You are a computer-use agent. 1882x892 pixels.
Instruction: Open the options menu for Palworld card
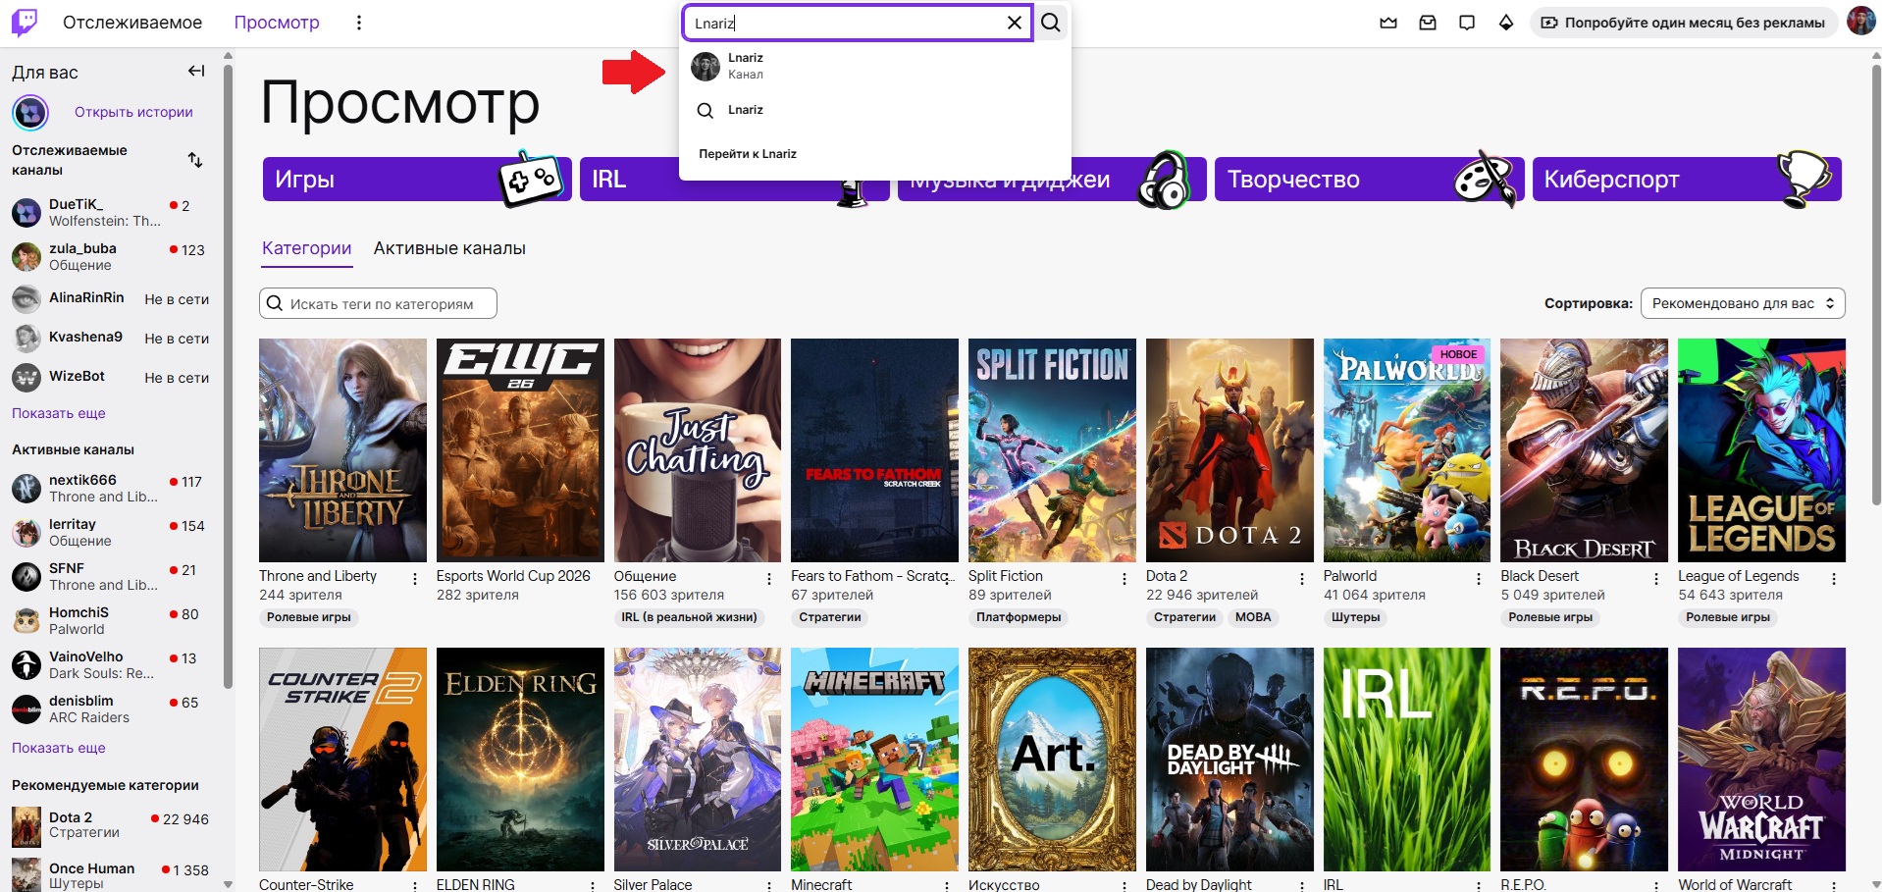[1479, 579]
